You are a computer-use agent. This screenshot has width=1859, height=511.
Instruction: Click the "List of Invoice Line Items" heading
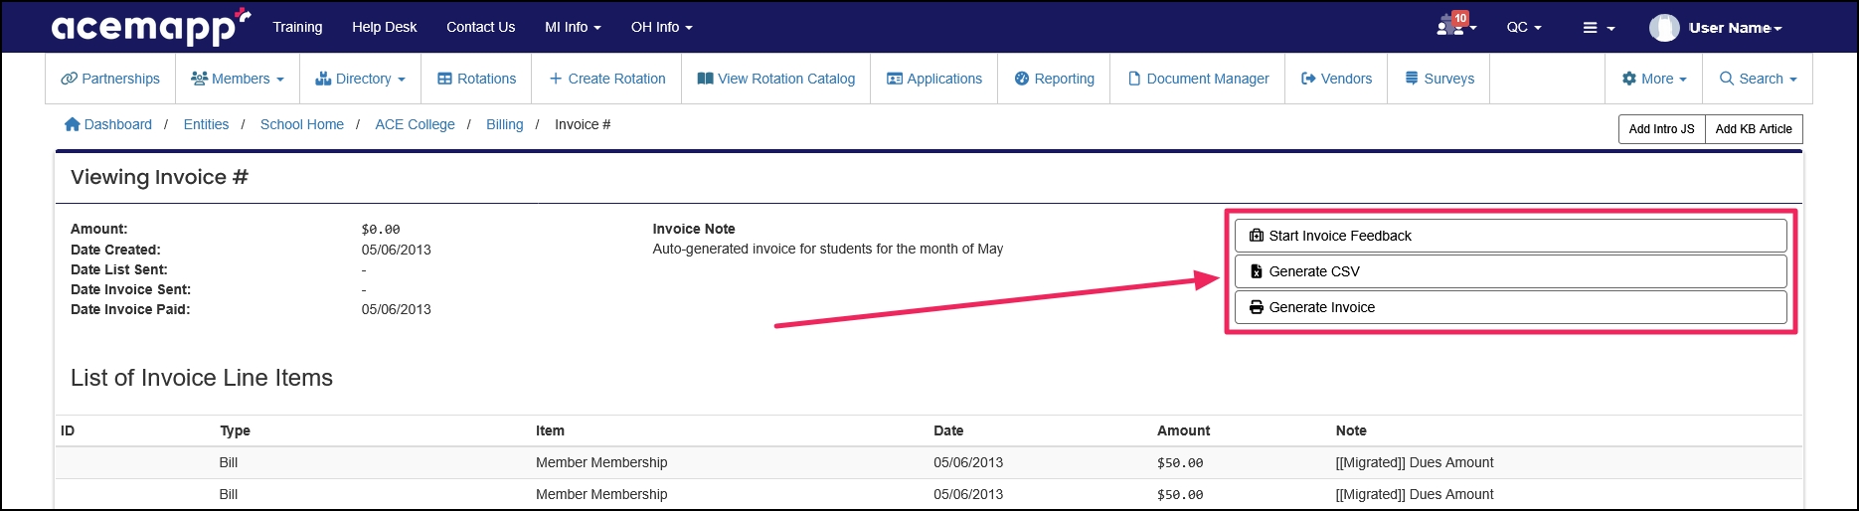click(x=202, y=378)
